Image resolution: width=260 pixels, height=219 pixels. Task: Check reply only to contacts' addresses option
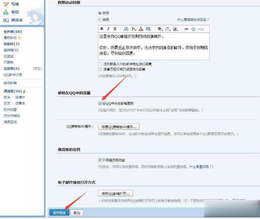click(100, 64)
